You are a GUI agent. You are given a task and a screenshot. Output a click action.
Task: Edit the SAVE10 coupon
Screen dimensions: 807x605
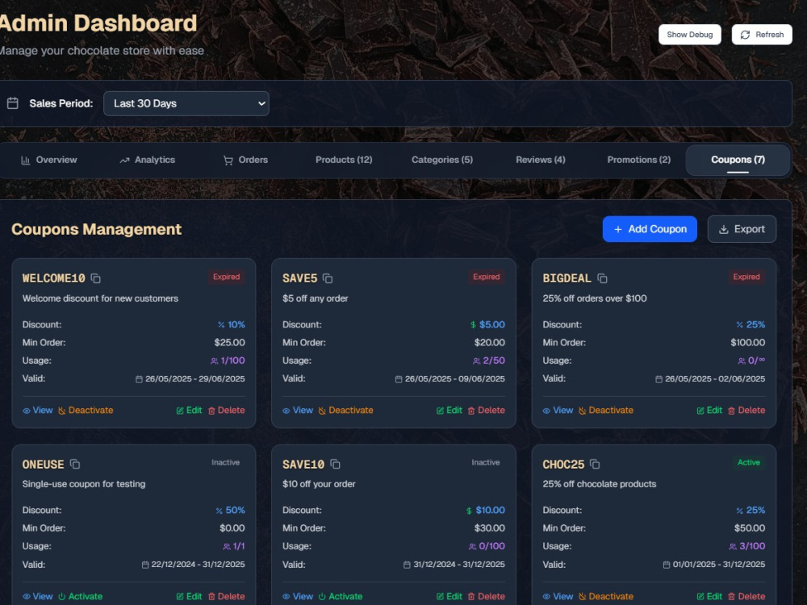(x=449, y=596)
